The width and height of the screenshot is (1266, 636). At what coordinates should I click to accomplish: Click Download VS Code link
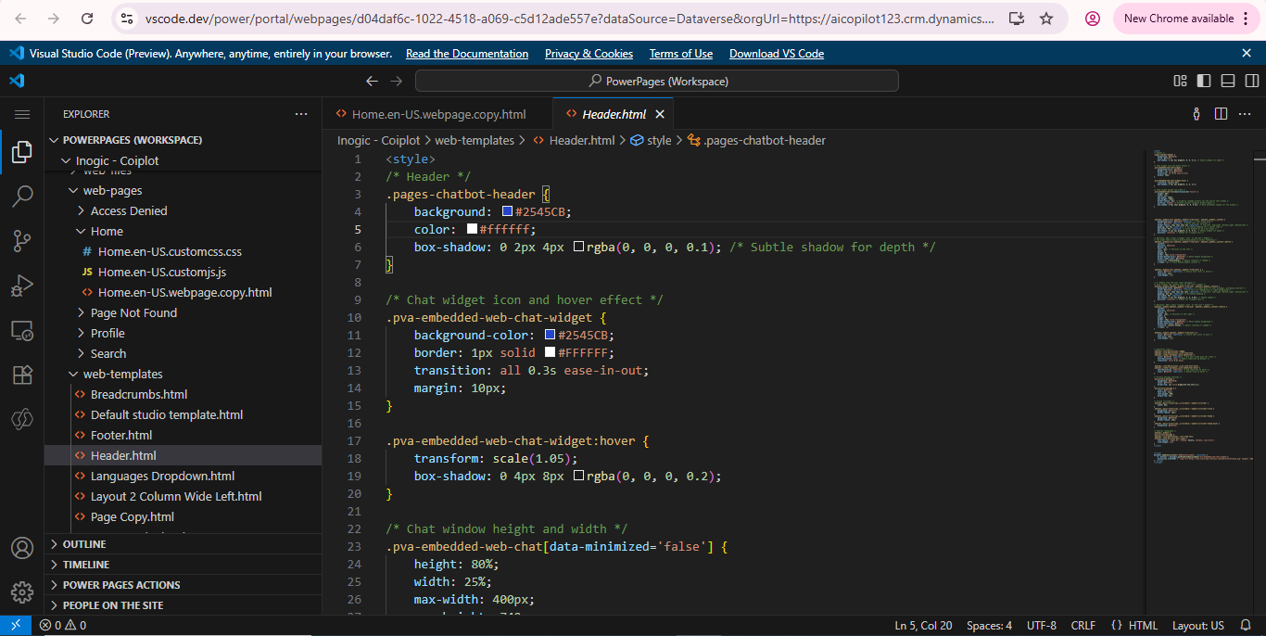(777, 54)
